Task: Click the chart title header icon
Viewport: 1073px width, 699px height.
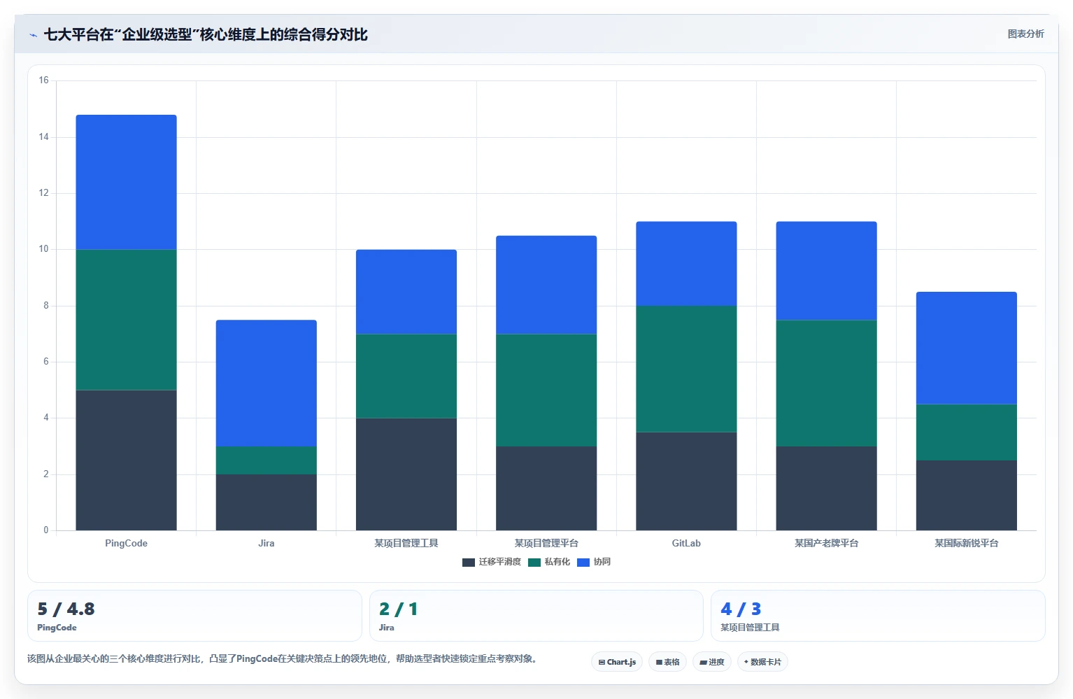Action: tap(33, 35)
